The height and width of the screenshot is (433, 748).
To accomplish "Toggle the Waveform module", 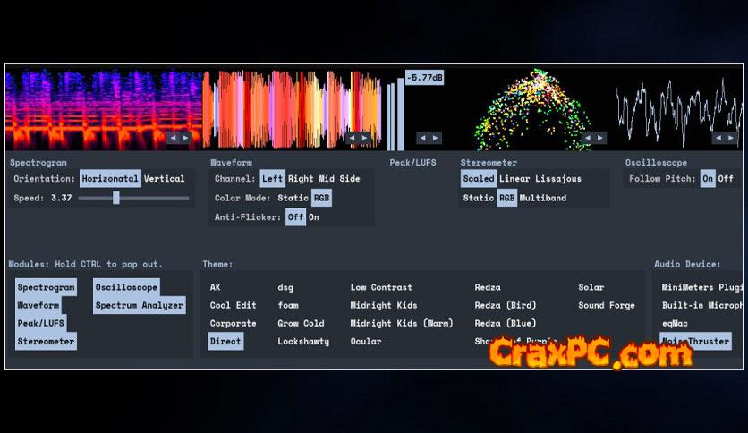I will 38,305.
